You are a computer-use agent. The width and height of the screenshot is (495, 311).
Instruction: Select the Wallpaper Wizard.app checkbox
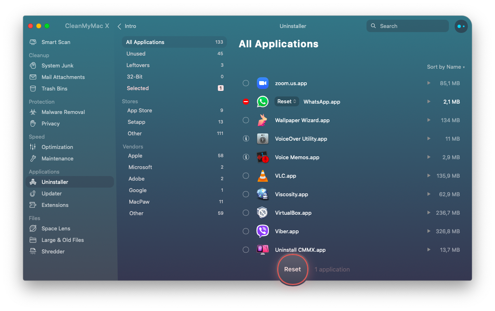[x=246, y=120]
